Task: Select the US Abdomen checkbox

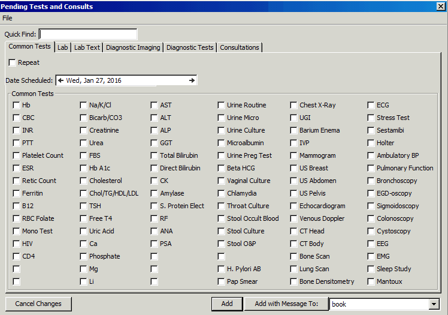Action: (293, 181)
